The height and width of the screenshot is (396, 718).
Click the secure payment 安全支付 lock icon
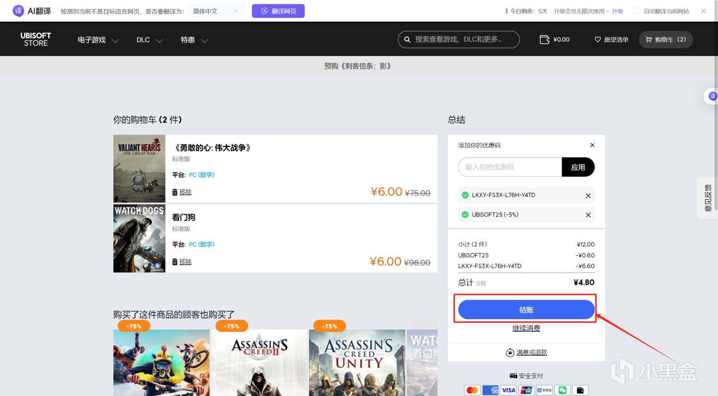[513, 376]
